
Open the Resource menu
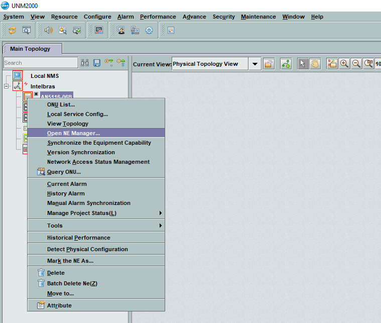click(x=64, y=17)
